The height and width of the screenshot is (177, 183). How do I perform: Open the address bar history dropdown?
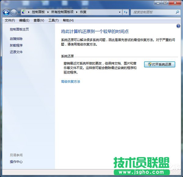[x=120, y=12]
